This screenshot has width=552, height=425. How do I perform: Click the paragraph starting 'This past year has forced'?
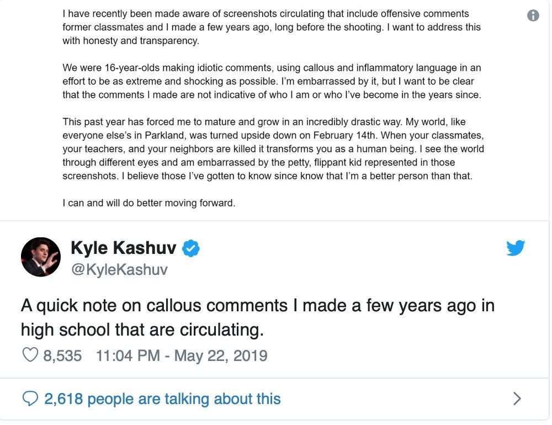coord(273,149)
